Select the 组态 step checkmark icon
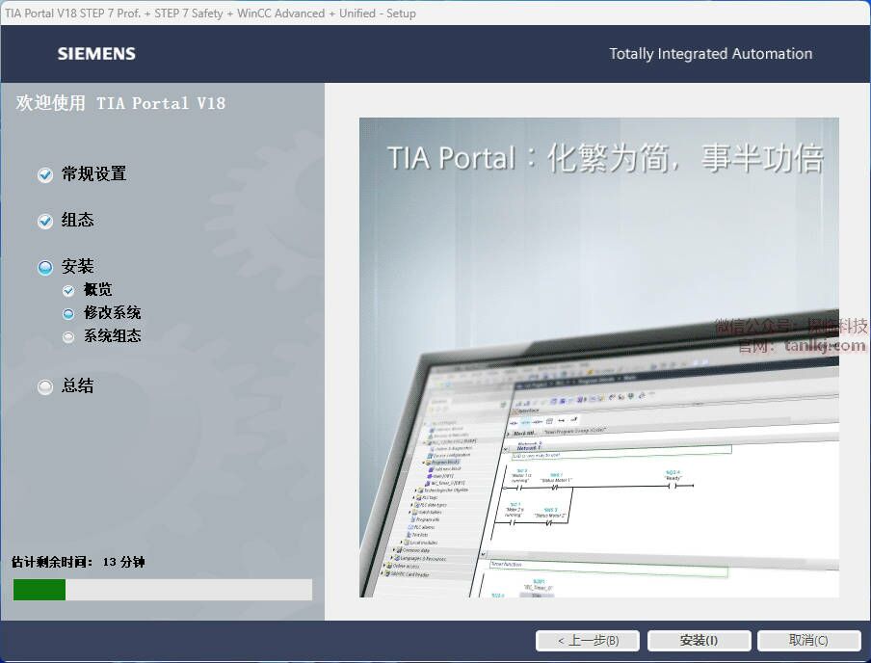This screenshot has width=871, height=663. pyautogui.click(x=45, y=222)
